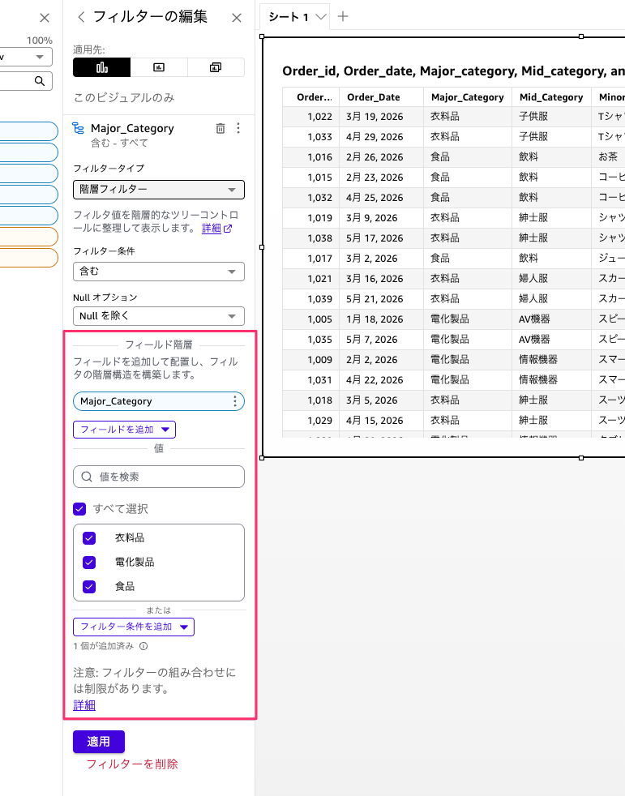Click the search magnifier in left panel

pyautogui.click(x=40, y=81)
